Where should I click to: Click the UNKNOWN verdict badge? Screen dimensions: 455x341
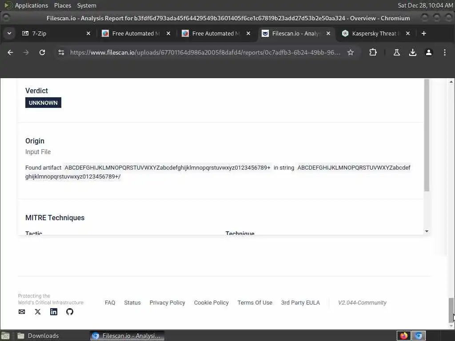pos(43,103)
